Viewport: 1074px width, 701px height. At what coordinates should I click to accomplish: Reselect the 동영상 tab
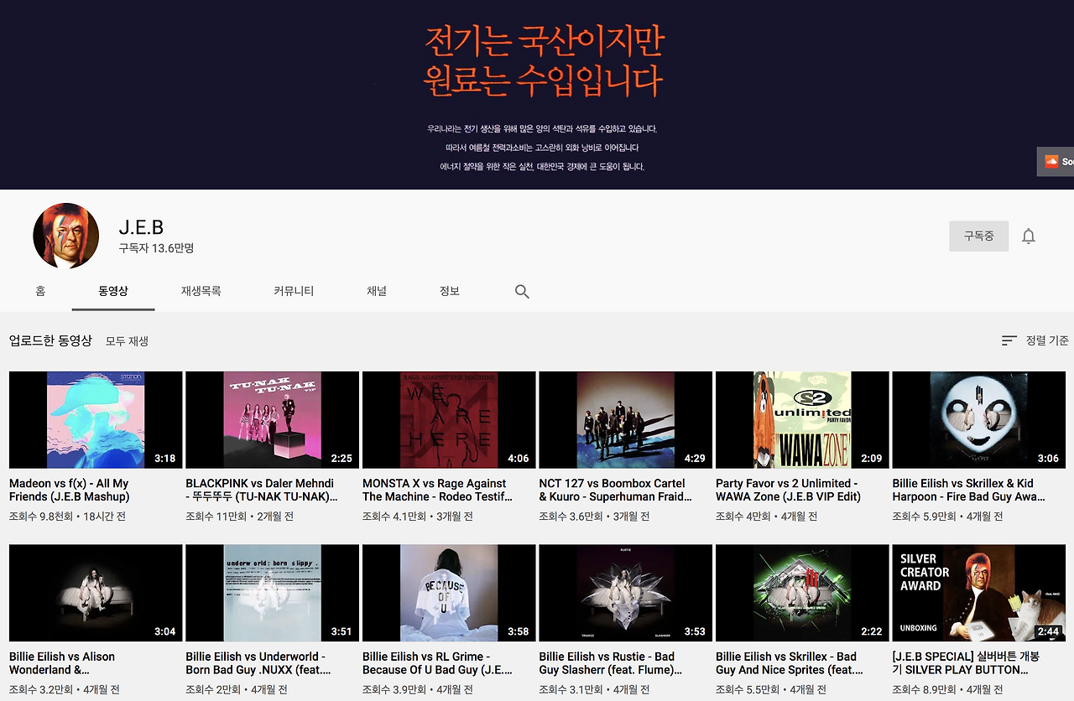coord(112,291)
